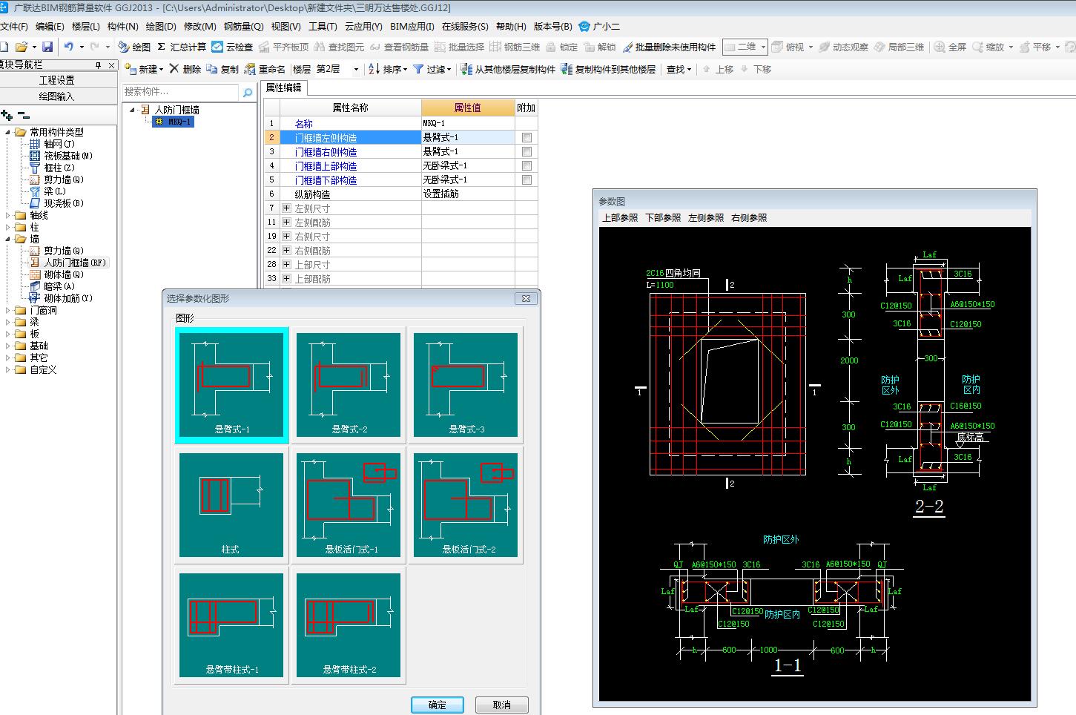Click the 删除 delete icon
The image size is (1076, 715).
[174, 69]
